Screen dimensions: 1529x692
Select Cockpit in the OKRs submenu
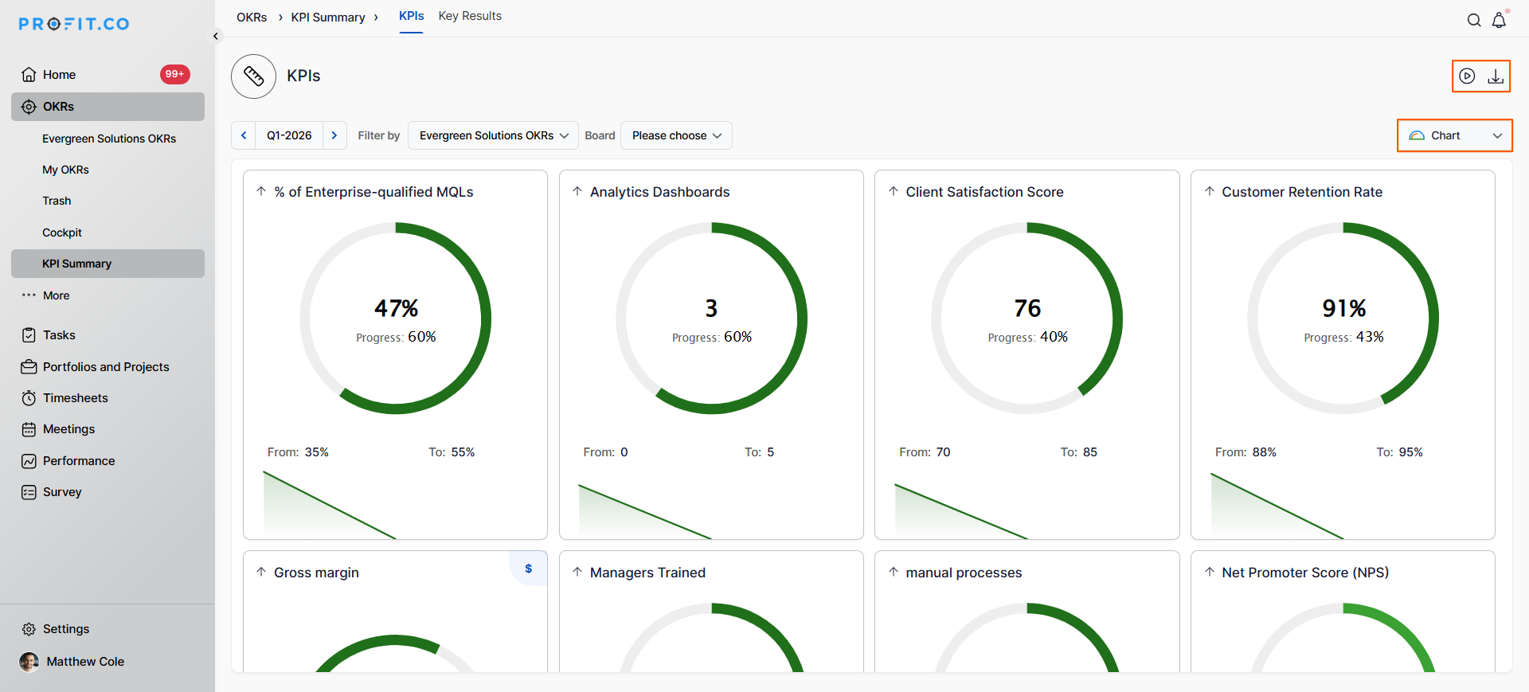click(x=62, y=233)
